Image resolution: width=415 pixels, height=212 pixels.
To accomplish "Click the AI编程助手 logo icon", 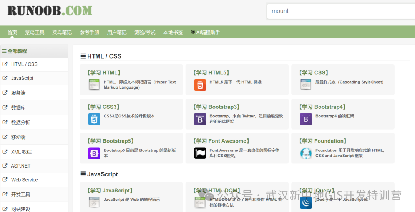I will [x=193, y=32].
